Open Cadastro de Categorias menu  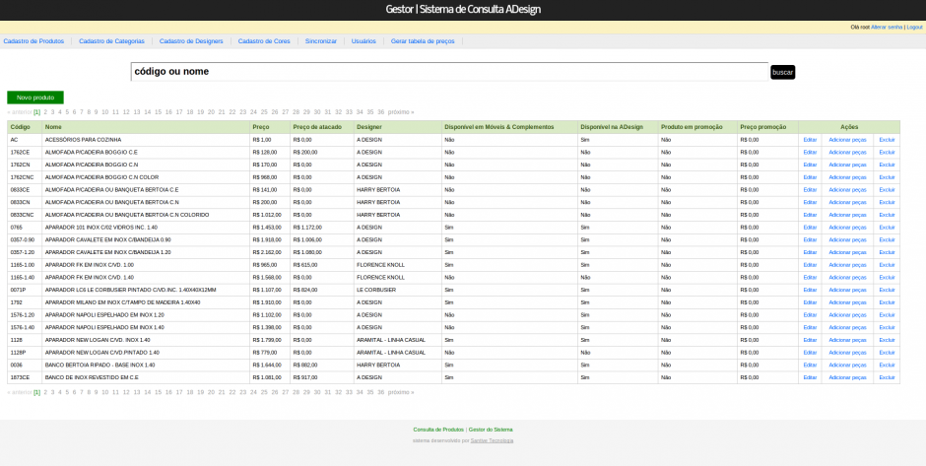click(x=111, y=41)
